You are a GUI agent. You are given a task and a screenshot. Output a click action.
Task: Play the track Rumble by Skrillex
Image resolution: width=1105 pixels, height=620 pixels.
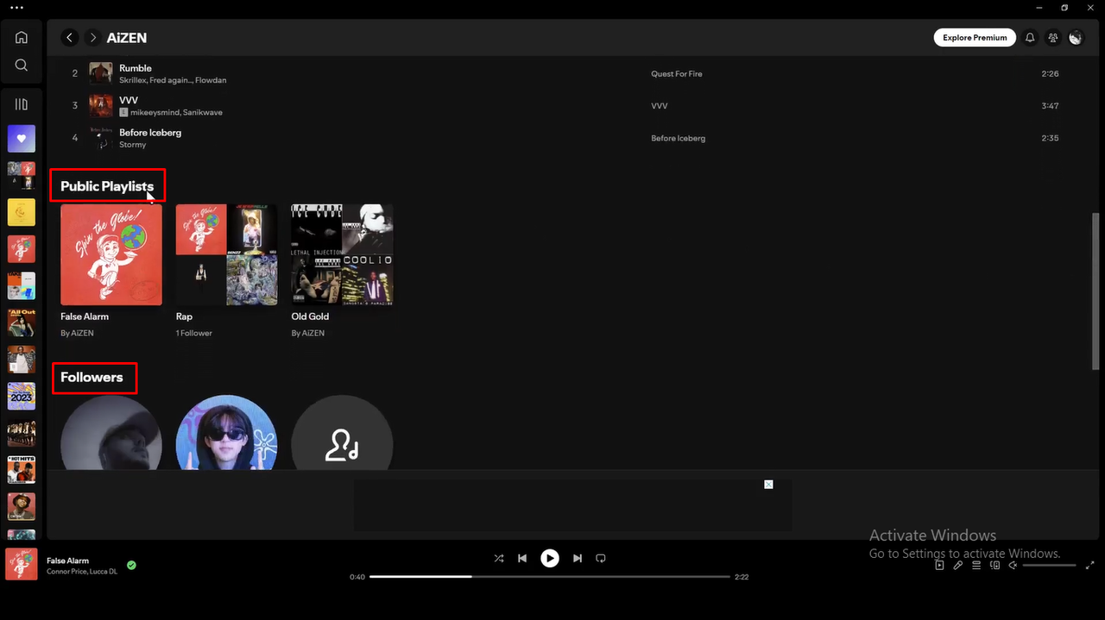point(136,67)
